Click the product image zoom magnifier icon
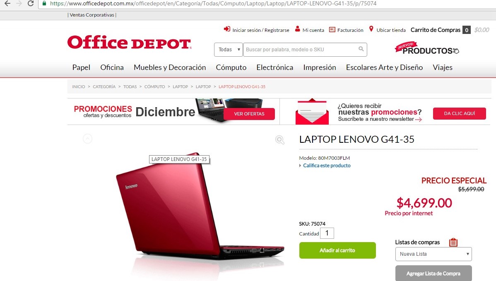This screenshot has height=281, width=496. [279, 140]
